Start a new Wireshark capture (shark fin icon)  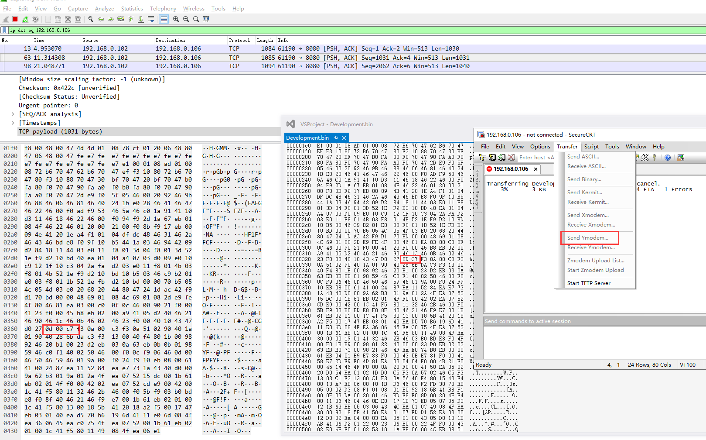point(6,19)
